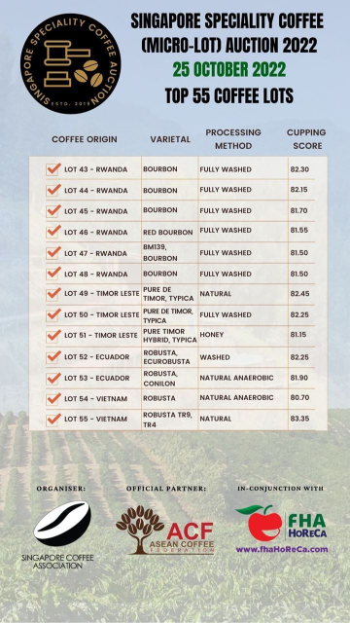Click the Cupping Score column header
350x623 pixels.
point(306,139)
